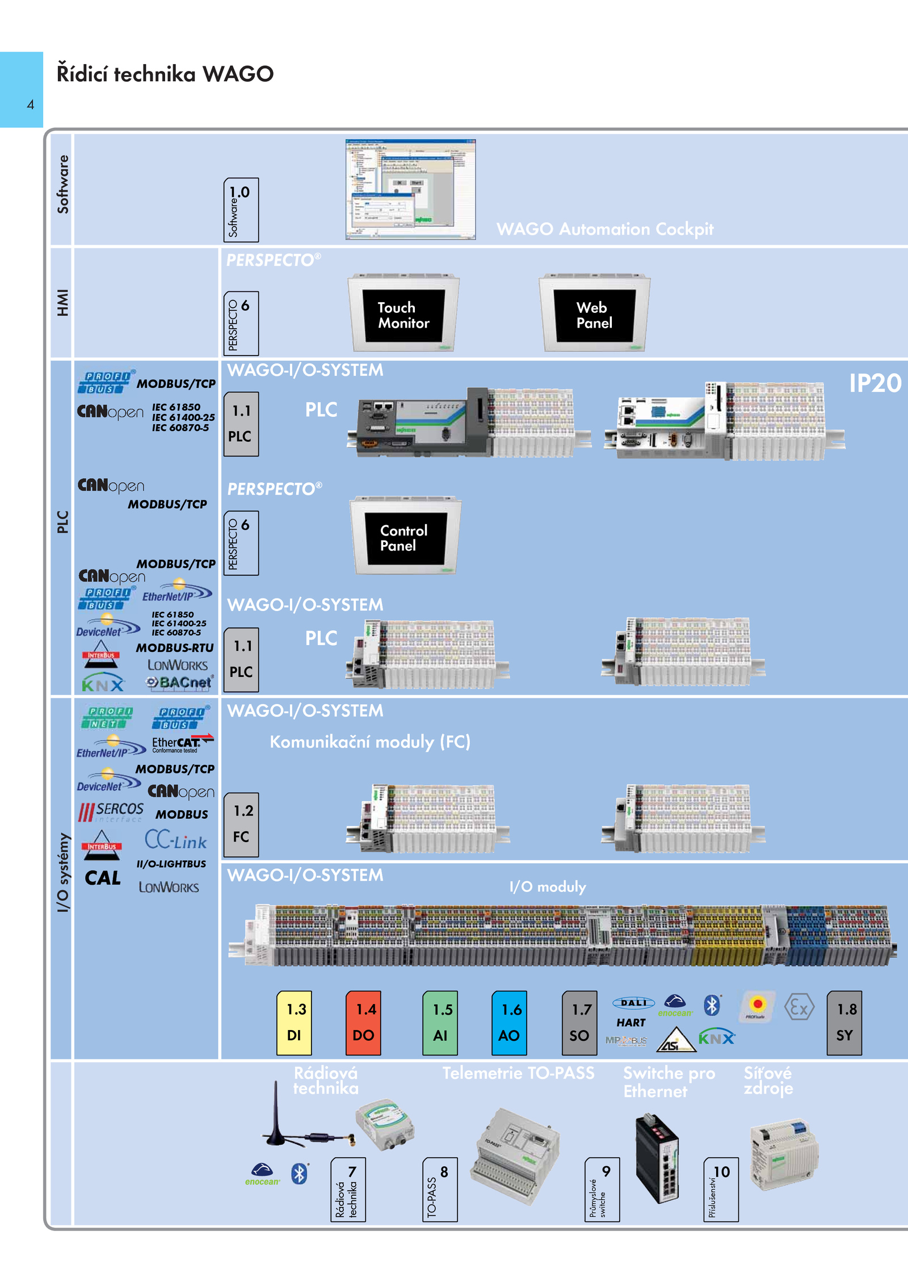Click the KNX logo beside the ASi logo
The height and width of the screenshot is (1285, 908).
(717, 1037)
